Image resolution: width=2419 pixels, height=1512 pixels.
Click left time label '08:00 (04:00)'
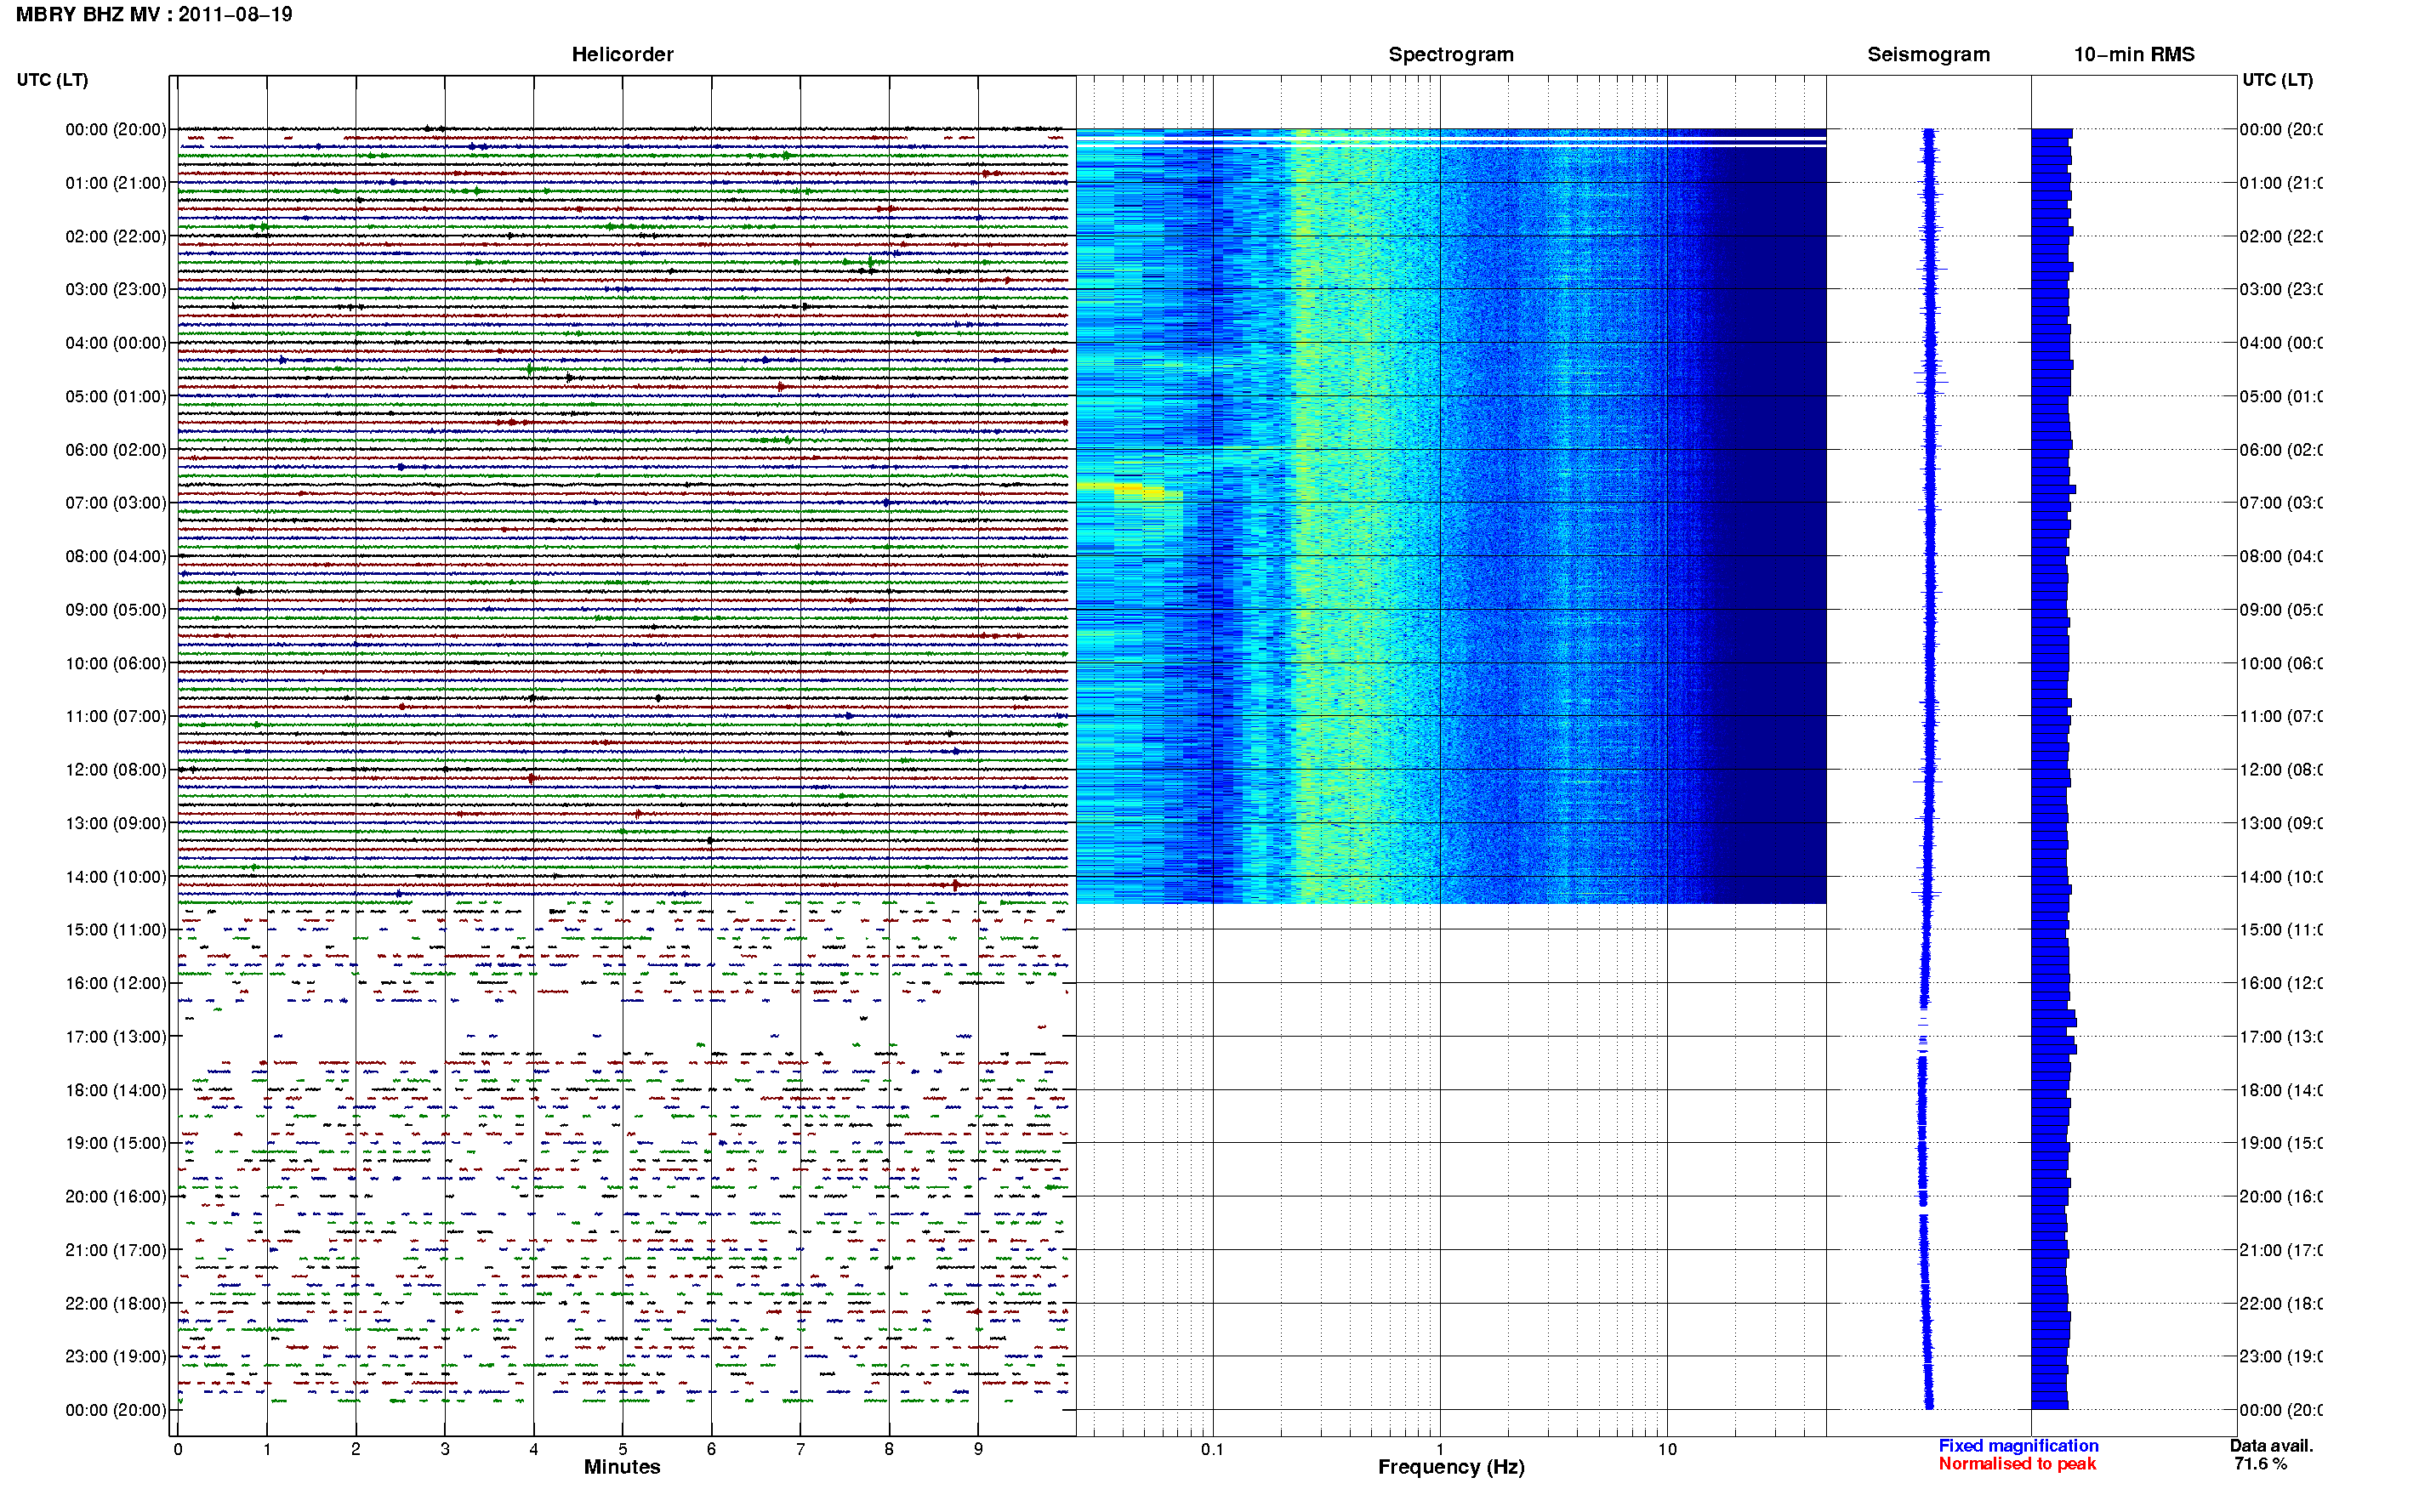[x=116, y=556]
